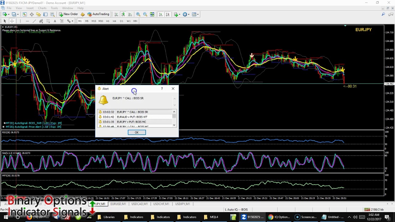Switch to the USDCAD,M1 chart tab
Viewport: 395px width, 222px height.
click(139, 204)
